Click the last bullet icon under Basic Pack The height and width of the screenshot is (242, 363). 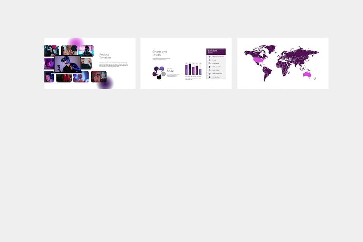(209, 77)
